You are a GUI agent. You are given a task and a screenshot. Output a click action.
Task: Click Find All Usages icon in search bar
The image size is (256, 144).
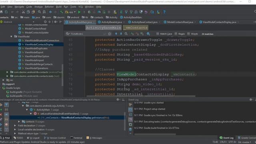(x=126, y=34)
